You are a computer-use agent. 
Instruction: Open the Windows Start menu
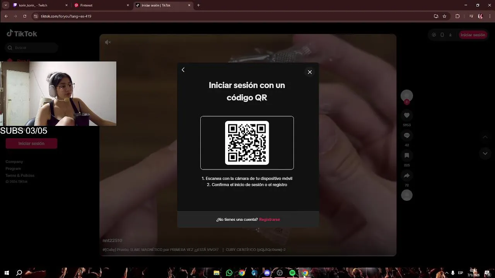click(x=7, y=273)
